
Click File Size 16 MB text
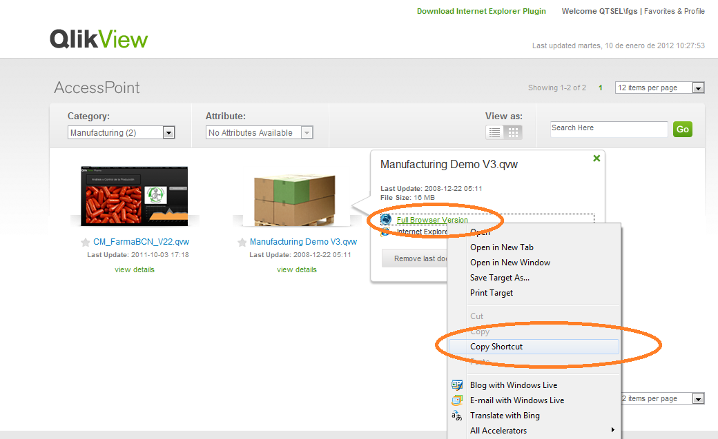[407, 198]
